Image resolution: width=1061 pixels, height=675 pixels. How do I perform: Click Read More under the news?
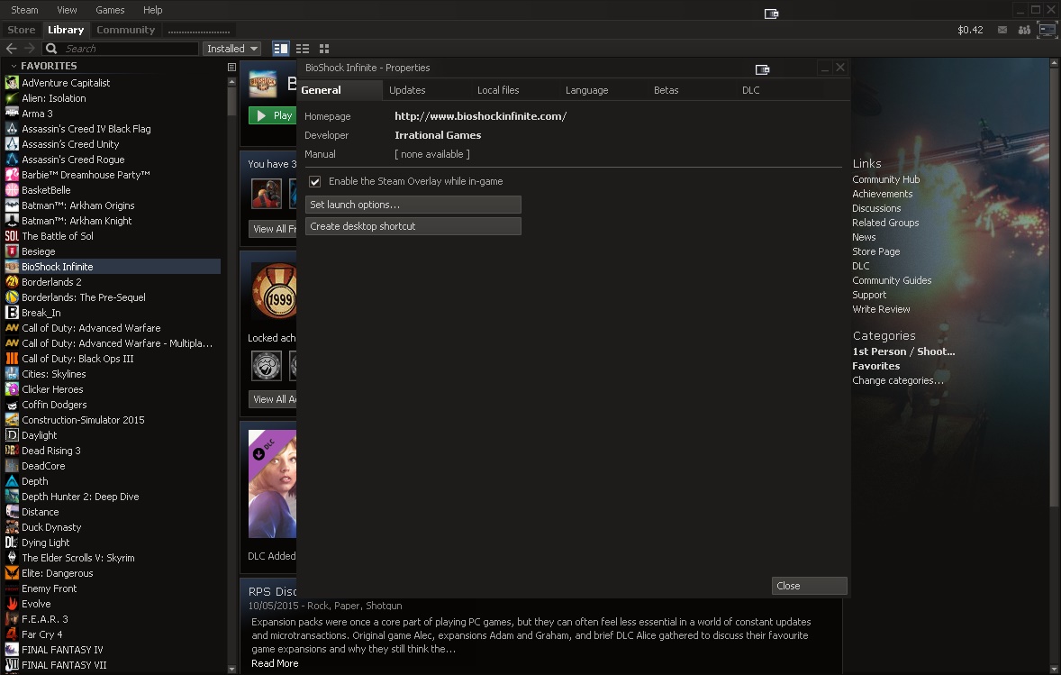click(275, 663)
